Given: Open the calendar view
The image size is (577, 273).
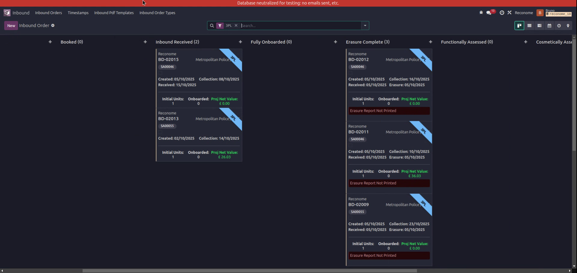Looking at the screenshot, I should point(549,26).
